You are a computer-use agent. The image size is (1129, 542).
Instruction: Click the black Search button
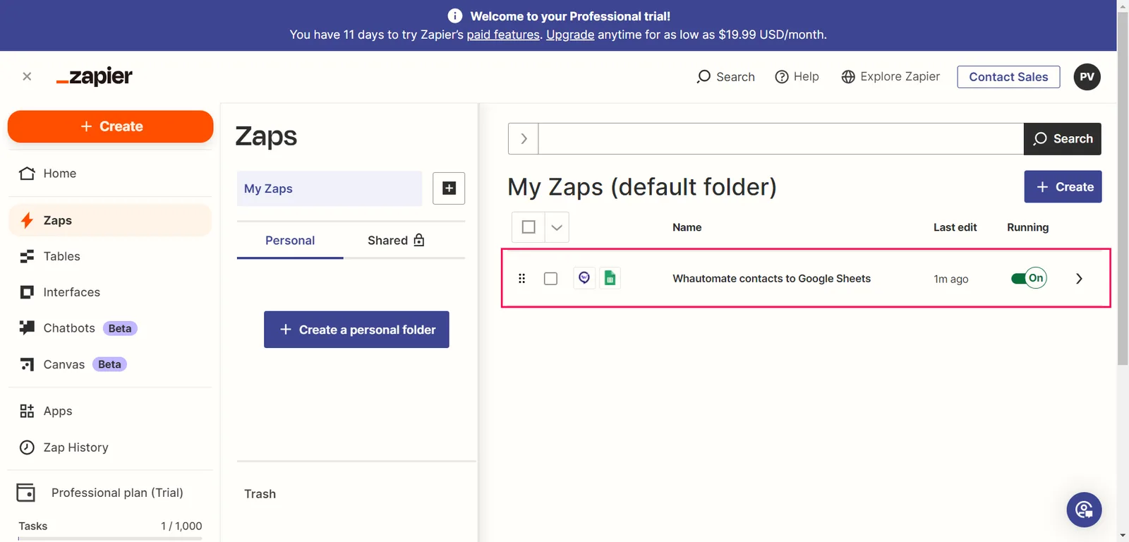[1063, 139]
